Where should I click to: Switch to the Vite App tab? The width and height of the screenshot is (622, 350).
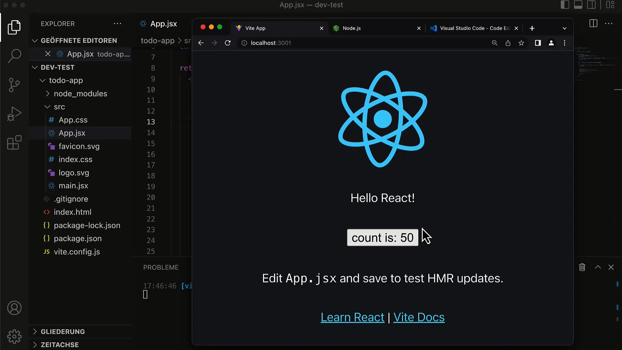pos(279,28)
